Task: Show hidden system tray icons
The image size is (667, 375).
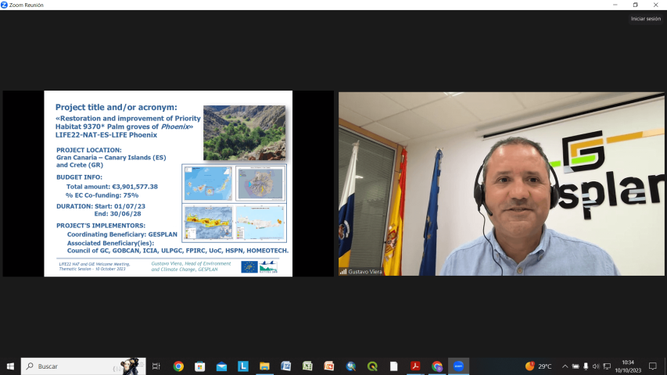Action: 565,366
